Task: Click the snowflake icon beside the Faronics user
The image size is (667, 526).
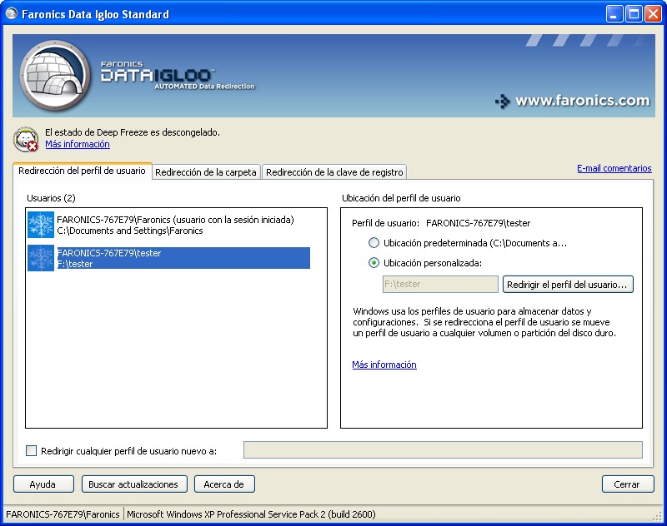Action: coord(41,225)
